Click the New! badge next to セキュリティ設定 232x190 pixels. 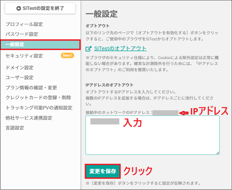pyautogui.click(x=67, y=56)
